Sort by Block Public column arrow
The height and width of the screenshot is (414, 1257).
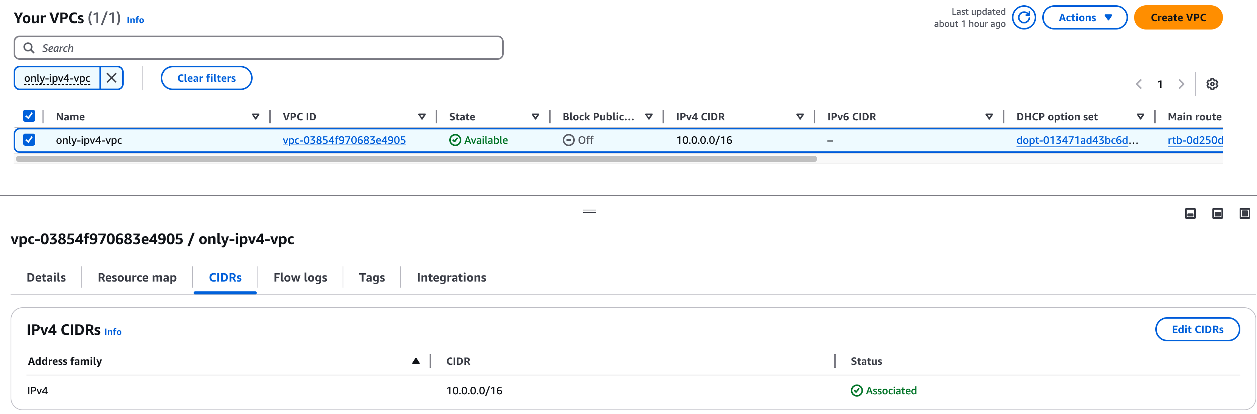[649, 117]
